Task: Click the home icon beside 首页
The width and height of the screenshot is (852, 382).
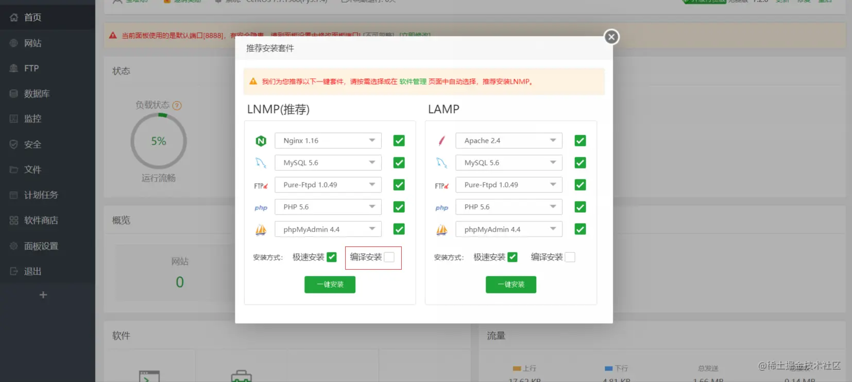Action: [x=14, y=18]
